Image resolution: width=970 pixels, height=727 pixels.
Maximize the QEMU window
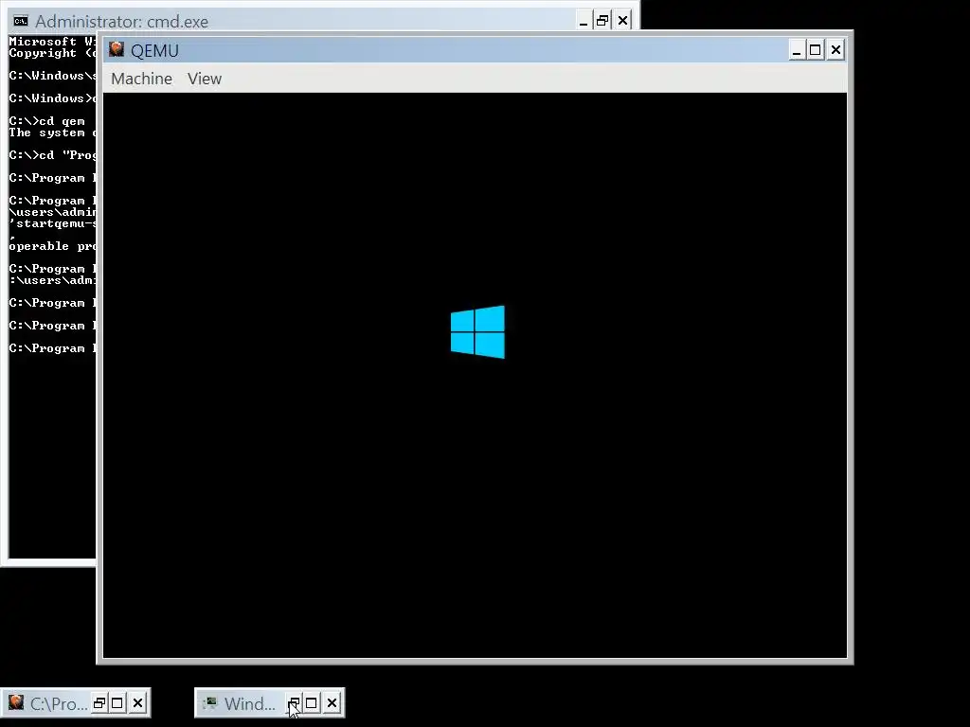816,50
